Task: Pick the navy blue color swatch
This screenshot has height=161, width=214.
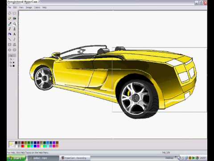Action: click(x=35, y=143)
